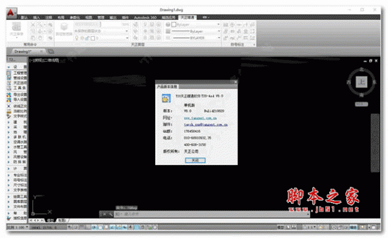Open annotation scale 1:1 dropdown in status bar
The height and width of the screenshot is (238, 388).
(310, 227)
